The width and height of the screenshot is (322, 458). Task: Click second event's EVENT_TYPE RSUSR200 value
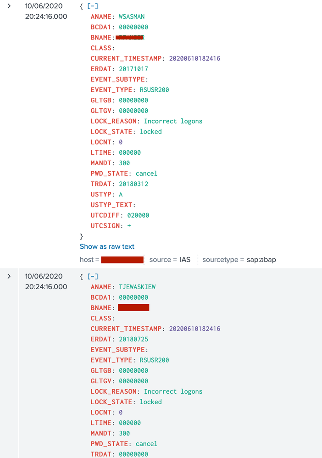coord(154,360)
